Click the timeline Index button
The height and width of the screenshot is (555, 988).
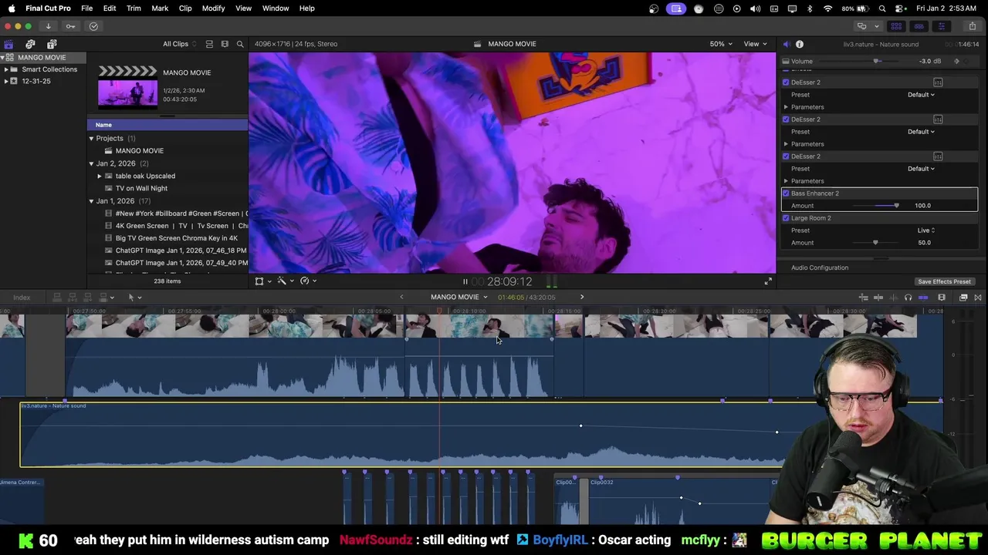22,298
